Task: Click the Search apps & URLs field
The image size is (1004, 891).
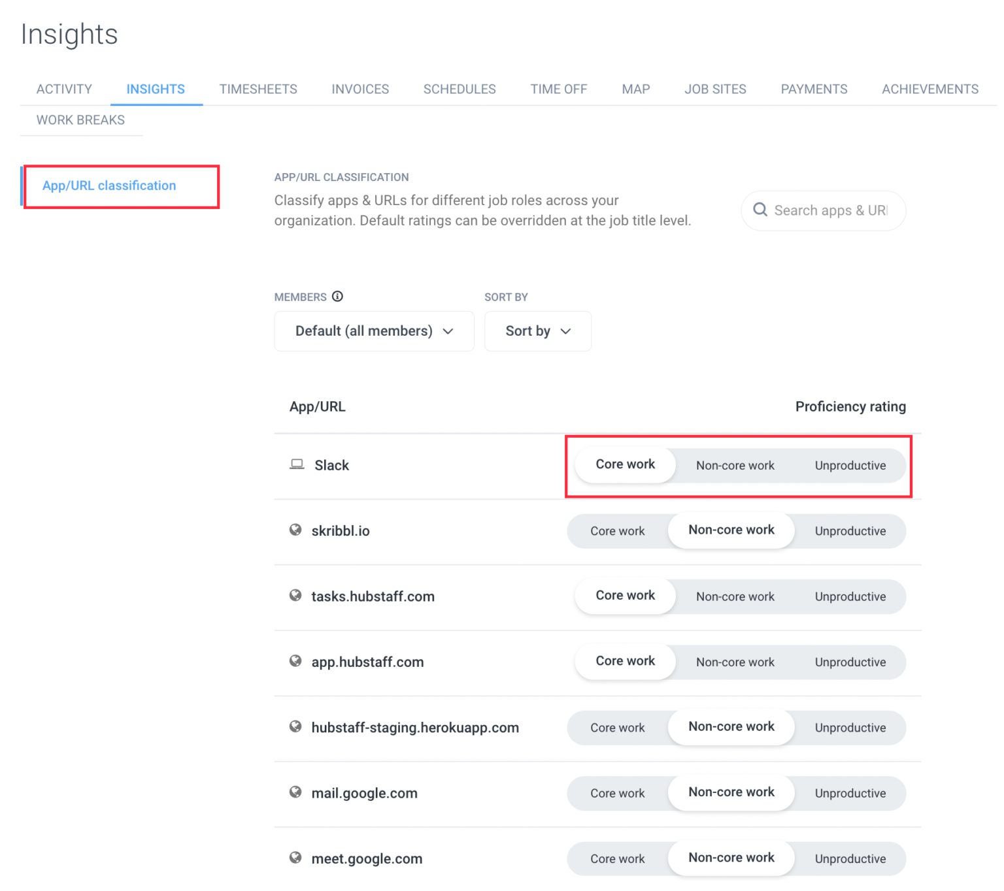Action: (x=830, y=210)
